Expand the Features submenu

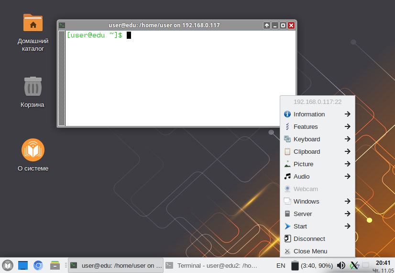tap(318, 126)
